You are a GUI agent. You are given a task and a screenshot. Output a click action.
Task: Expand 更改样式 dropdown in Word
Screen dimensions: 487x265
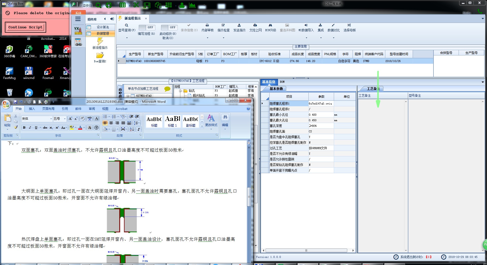[211, 129]
